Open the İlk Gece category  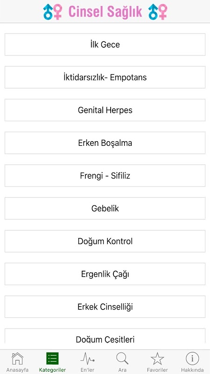tap(105, 44)
